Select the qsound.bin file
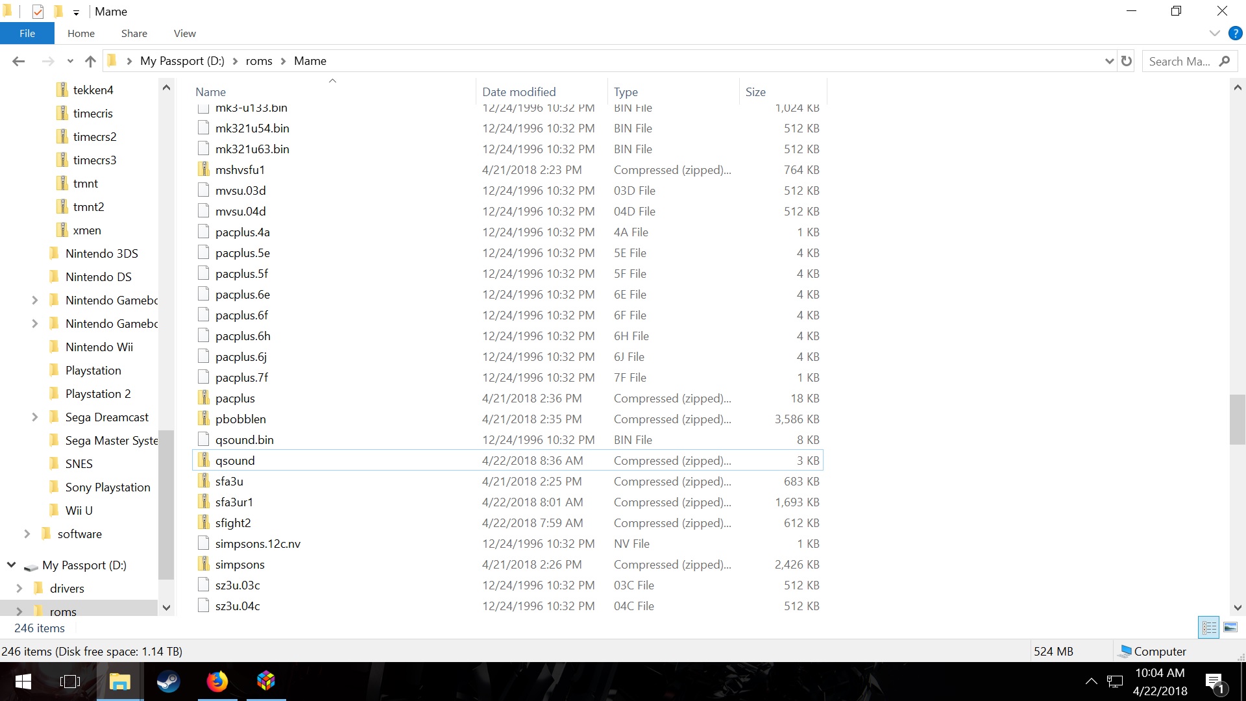This screenshot has width=1246, height=701. click(x=507, y=440)
